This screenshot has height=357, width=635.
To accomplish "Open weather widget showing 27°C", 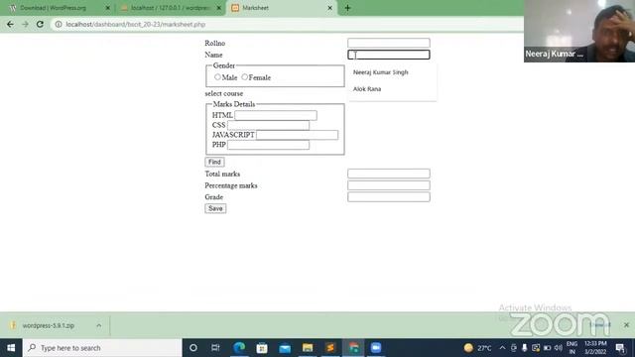I will coord(478,348).
